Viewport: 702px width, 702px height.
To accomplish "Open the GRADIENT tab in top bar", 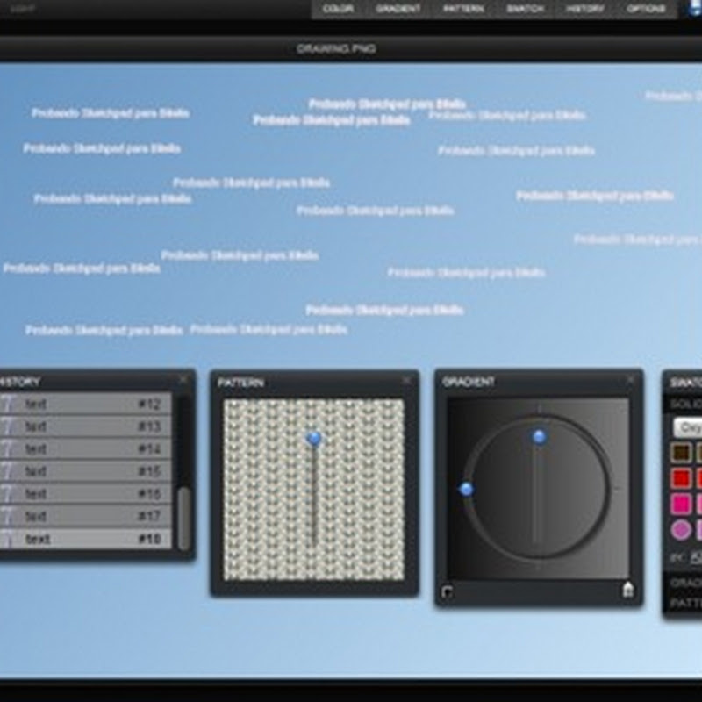I will pos(398,9).
